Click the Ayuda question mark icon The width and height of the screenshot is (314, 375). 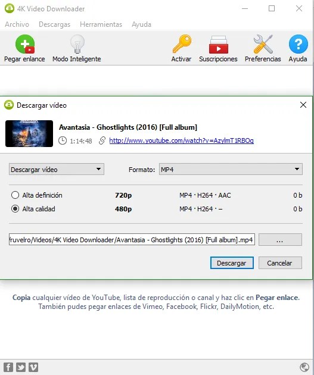pos(298,44)
